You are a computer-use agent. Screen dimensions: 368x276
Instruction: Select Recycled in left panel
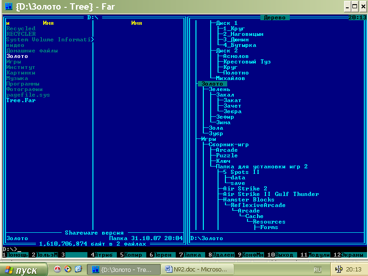coord(21,29)
